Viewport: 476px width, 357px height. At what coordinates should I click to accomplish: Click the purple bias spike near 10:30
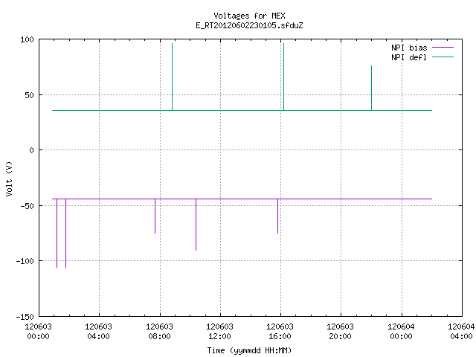click(196, 225)
